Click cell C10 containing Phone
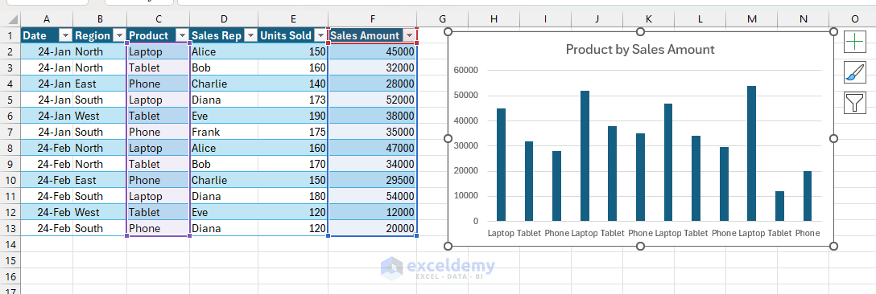Viewport: 876px width, 294px height. tap(158, 180)
